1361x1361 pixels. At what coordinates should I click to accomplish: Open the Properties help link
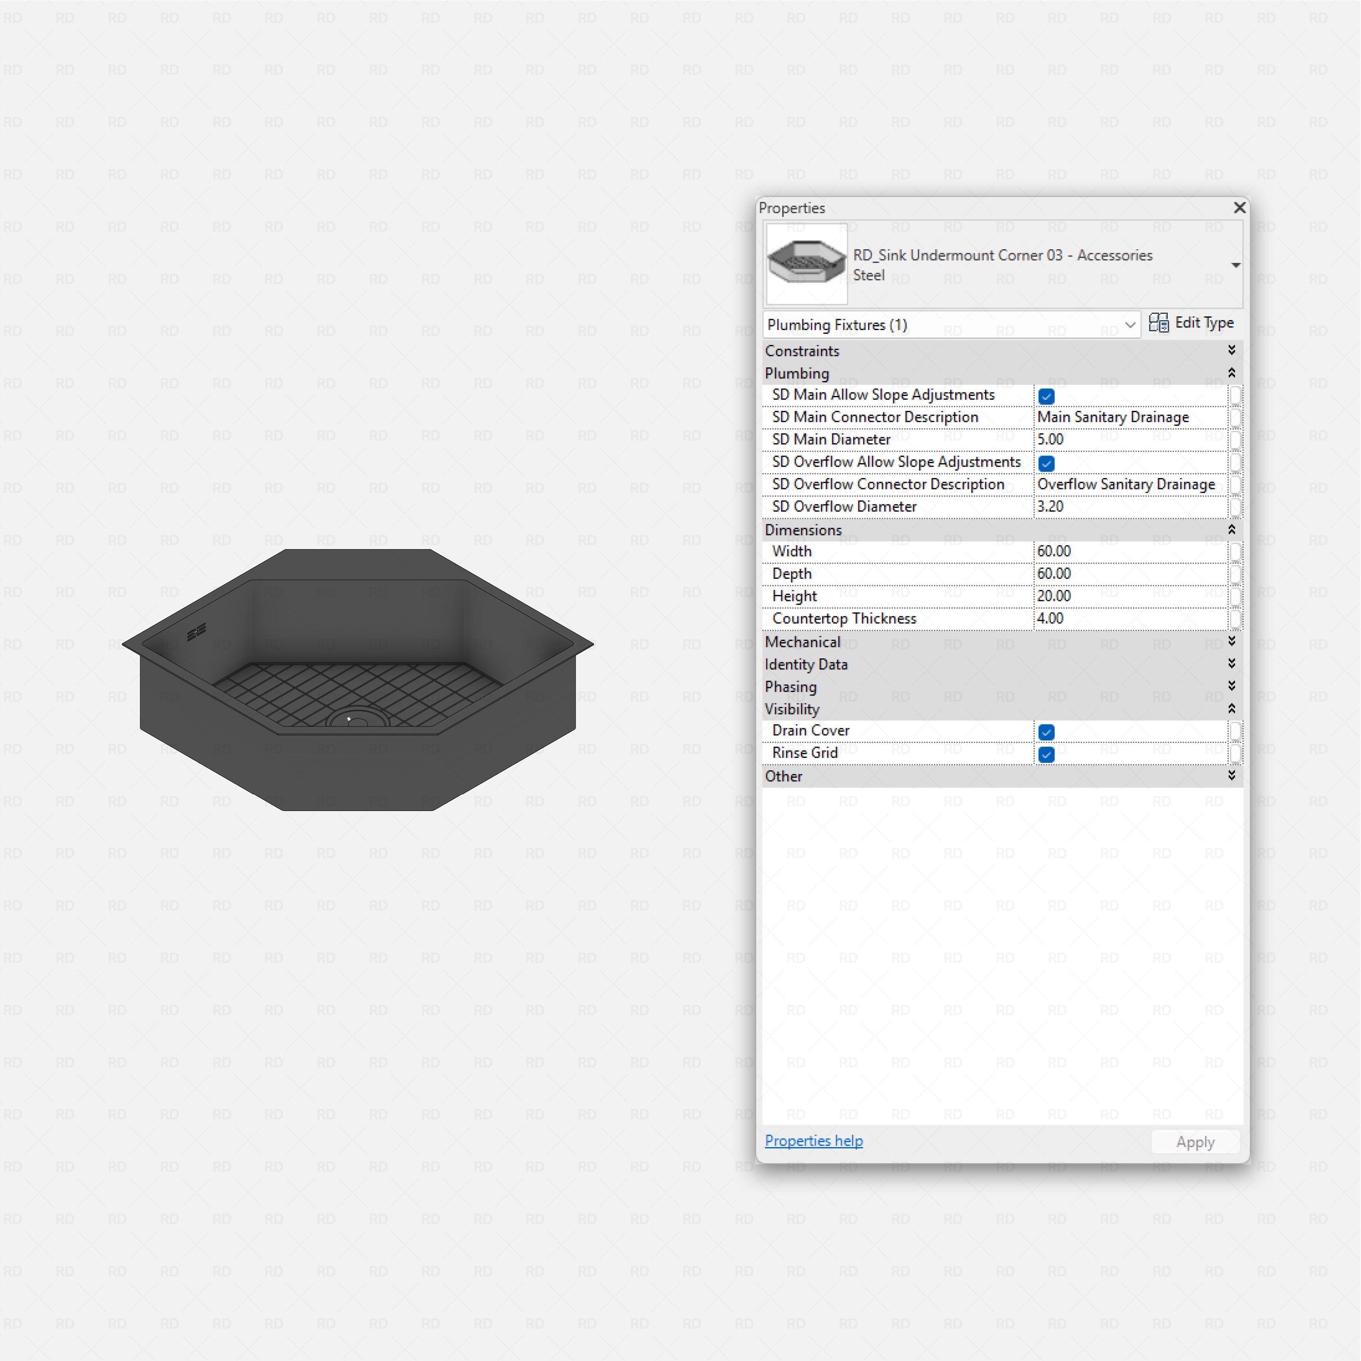(x=814, y=1141)
